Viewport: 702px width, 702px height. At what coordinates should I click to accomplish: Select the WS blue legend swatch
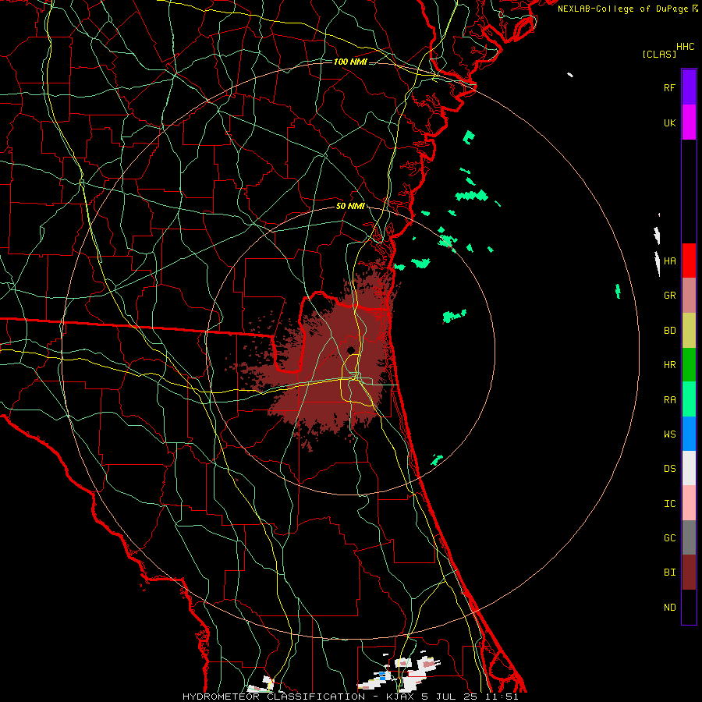pyautogui.click(x=689, y=434)
